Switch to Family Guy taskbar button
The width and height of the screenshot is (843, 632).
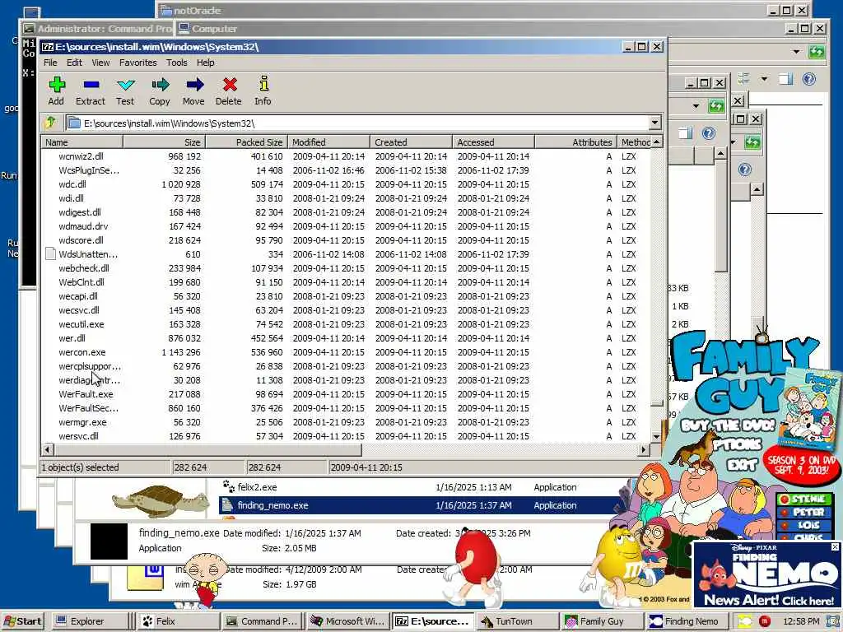pyautogui.click(x=602, y=621)
